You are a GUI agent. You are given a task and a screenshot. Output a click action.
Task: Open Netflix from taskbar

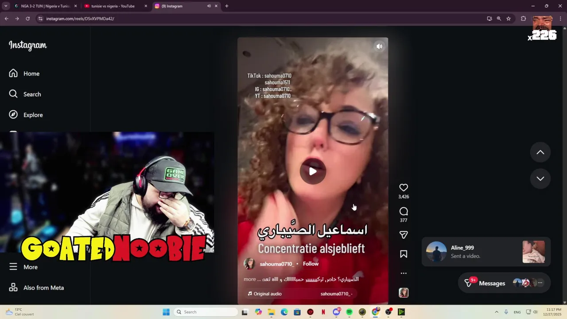pos(323,312)
